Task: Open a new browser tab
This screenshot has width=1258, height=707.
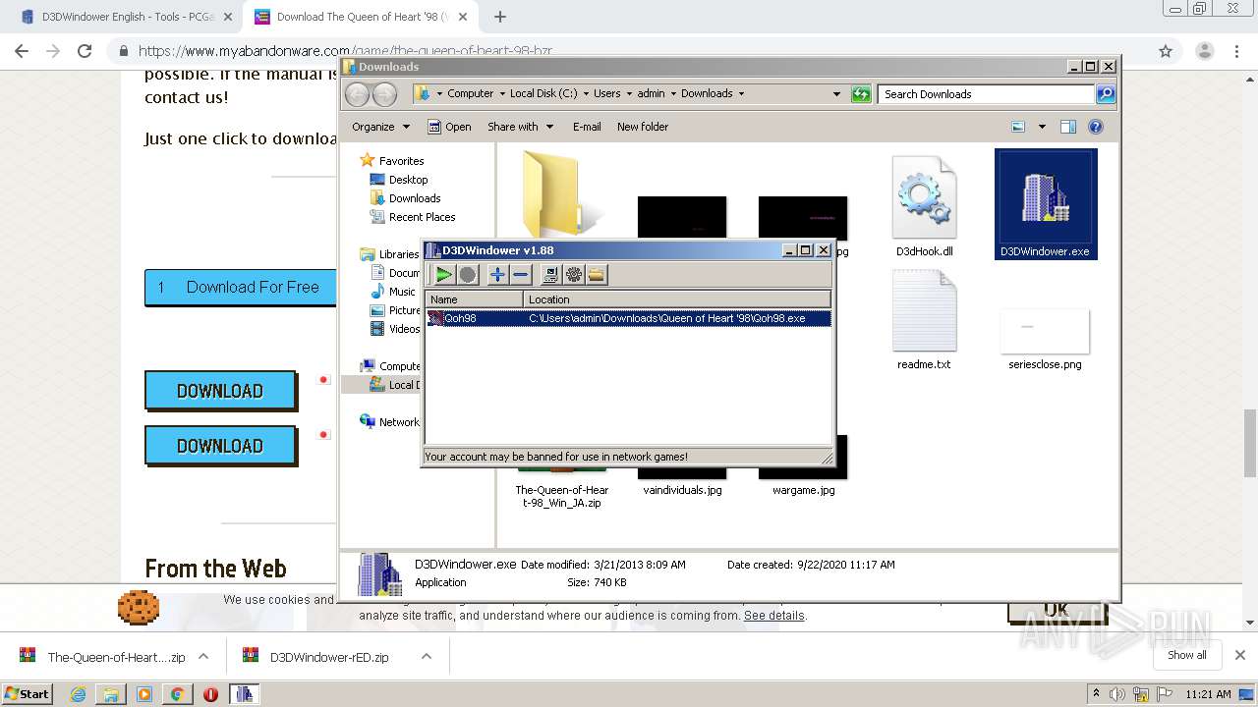Action: 500,17
